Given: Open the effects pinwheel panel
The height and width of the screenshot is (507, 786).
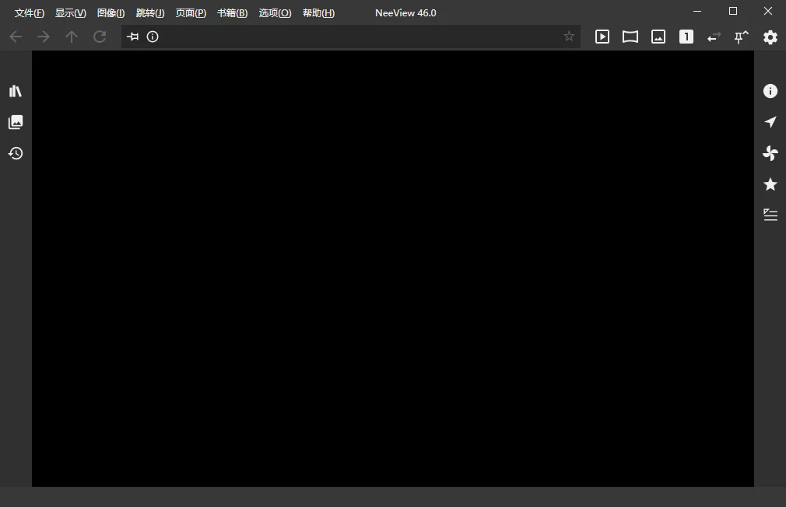Looking at the screenshot, I should click(x=770, y=153).
